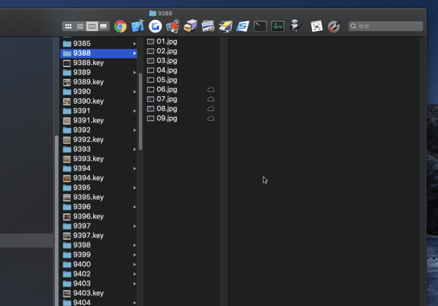438x306 pixels.
Task: Launch Automator robot icon
Action: click(295, 26)
